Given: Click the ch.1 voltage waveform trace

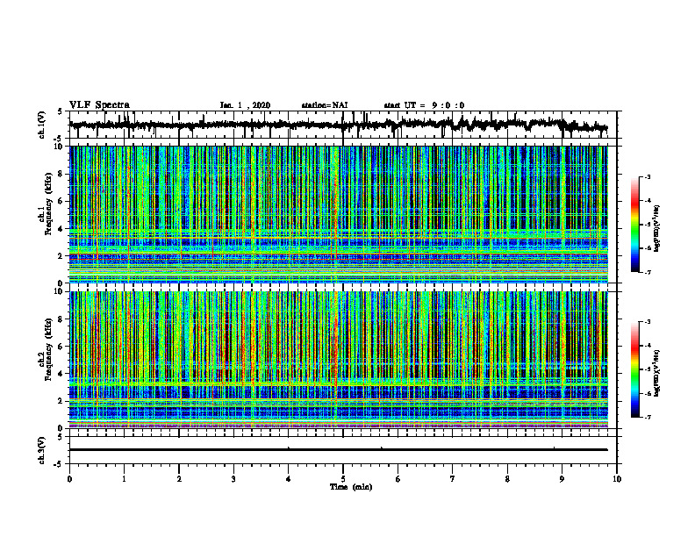Looking at the screenshot, I should (338, 125).
